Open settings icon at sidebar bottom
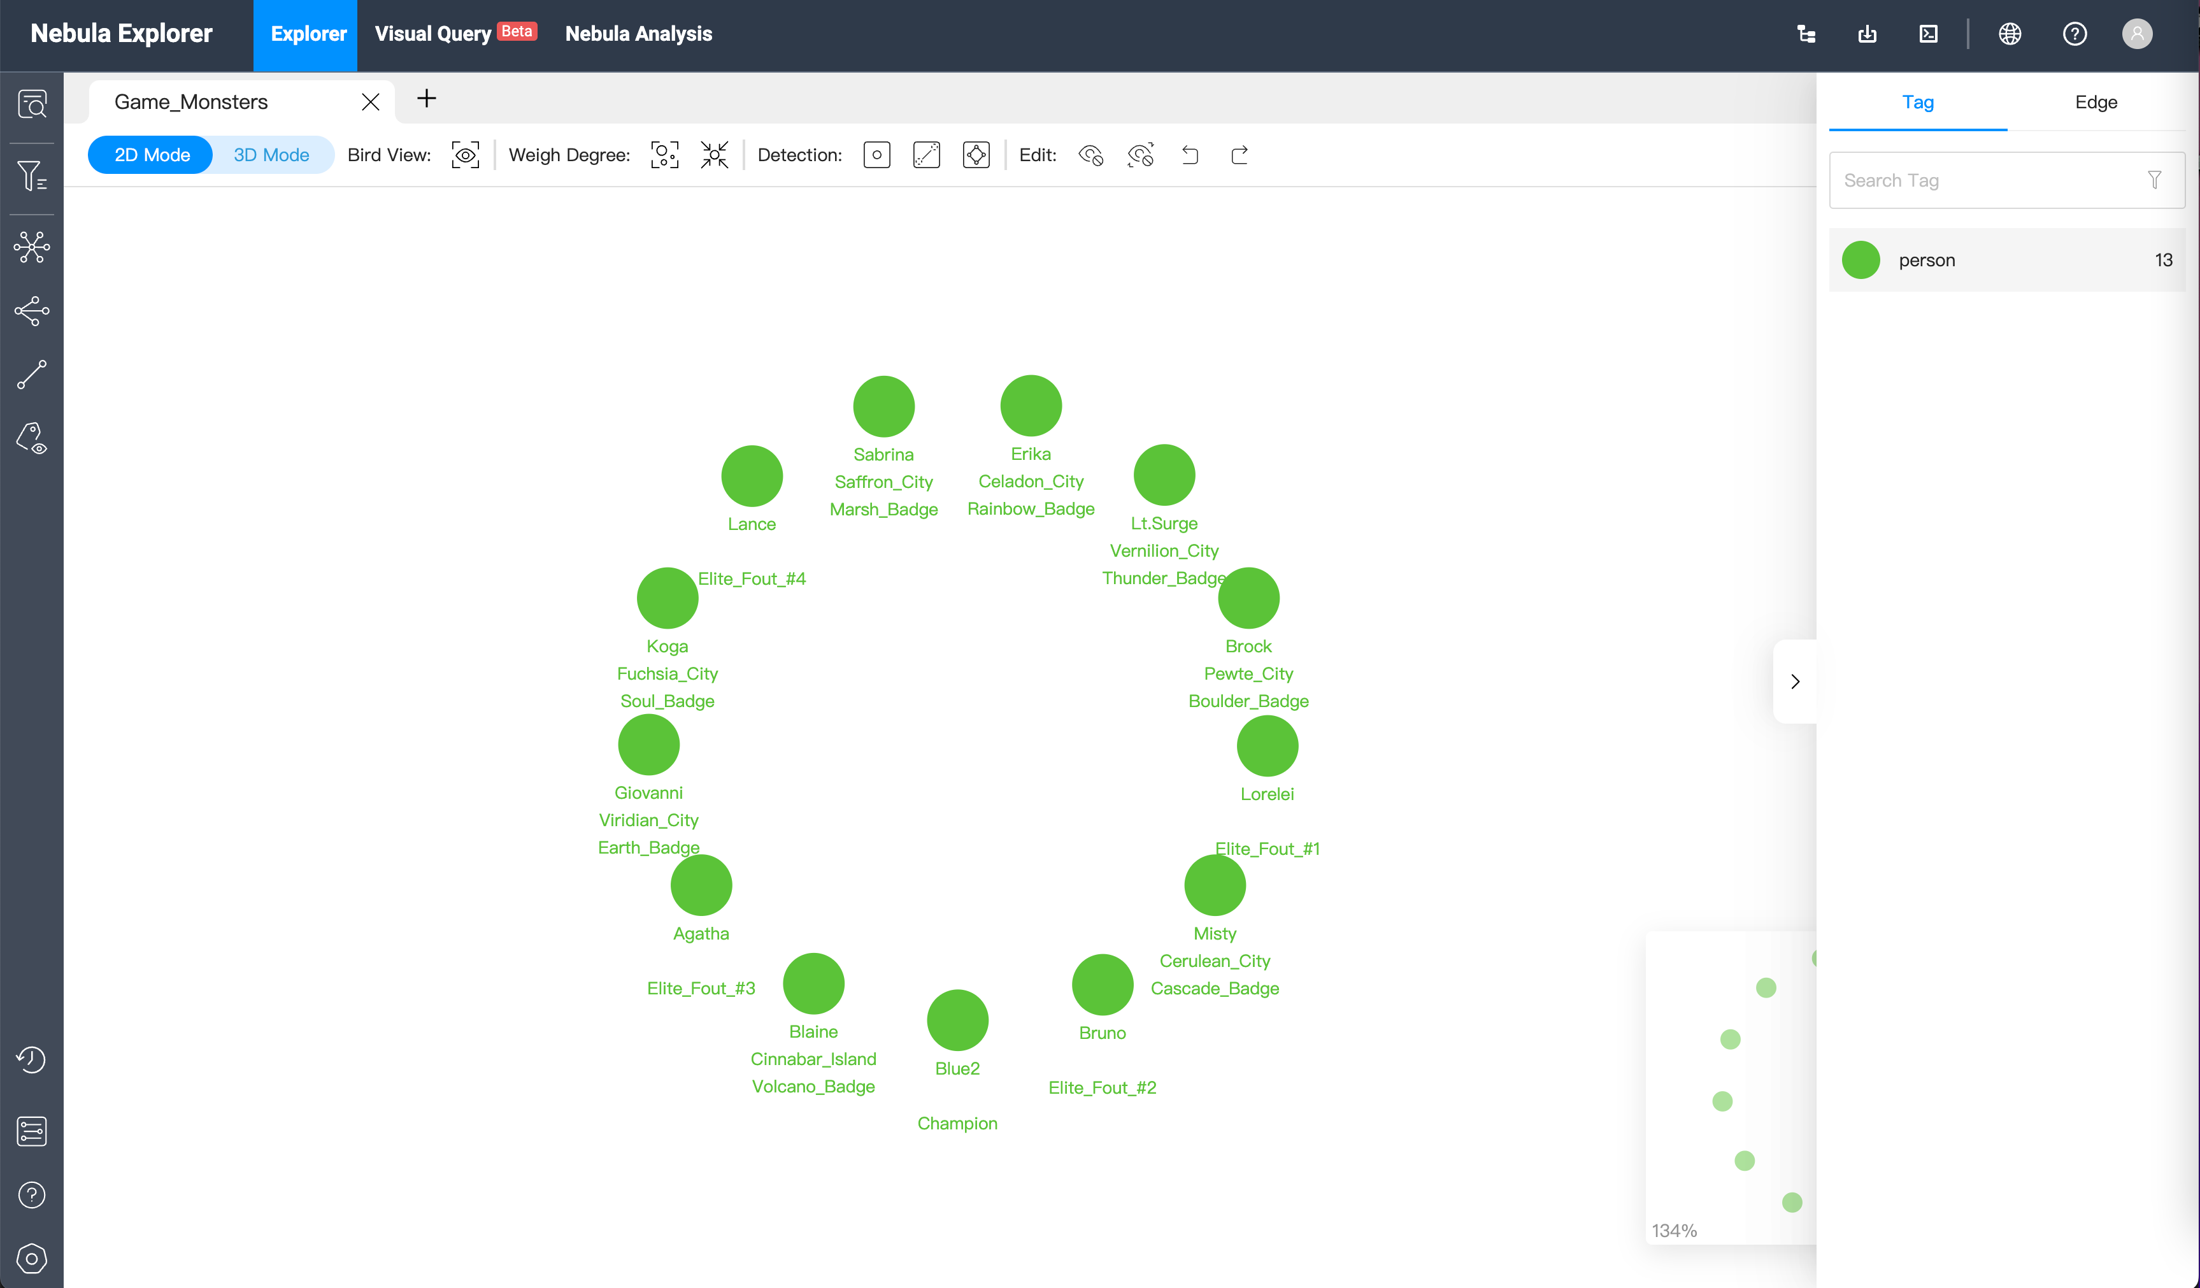This screenshot has width=2200, height=1288. pos(31,1258)
